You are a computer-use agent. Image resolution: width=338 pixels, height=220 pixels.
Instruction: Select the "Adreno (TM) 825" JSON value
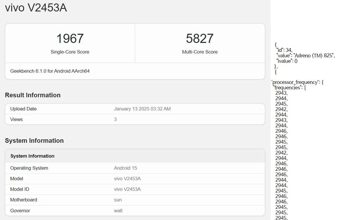point(314,55)
